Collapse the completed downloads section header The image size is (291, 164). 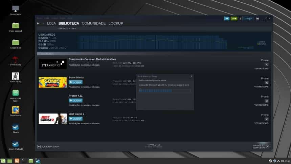pyautogui.click(x=154, y=54)
